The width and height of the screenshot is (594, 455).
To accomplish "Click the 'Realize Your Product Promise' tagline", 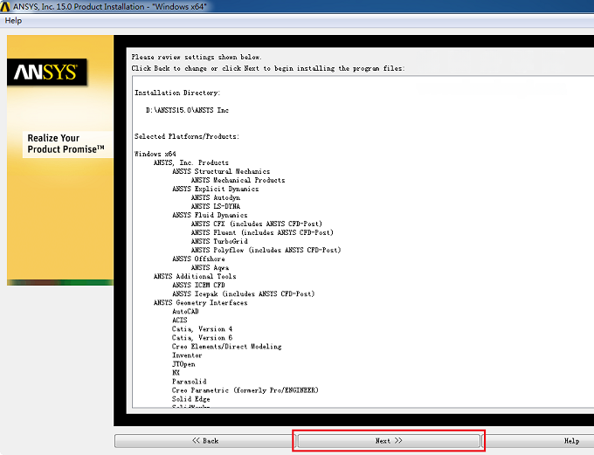I will (x=66, y=144).
